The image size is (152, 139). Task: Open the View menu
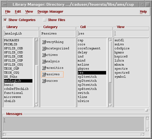29,12
